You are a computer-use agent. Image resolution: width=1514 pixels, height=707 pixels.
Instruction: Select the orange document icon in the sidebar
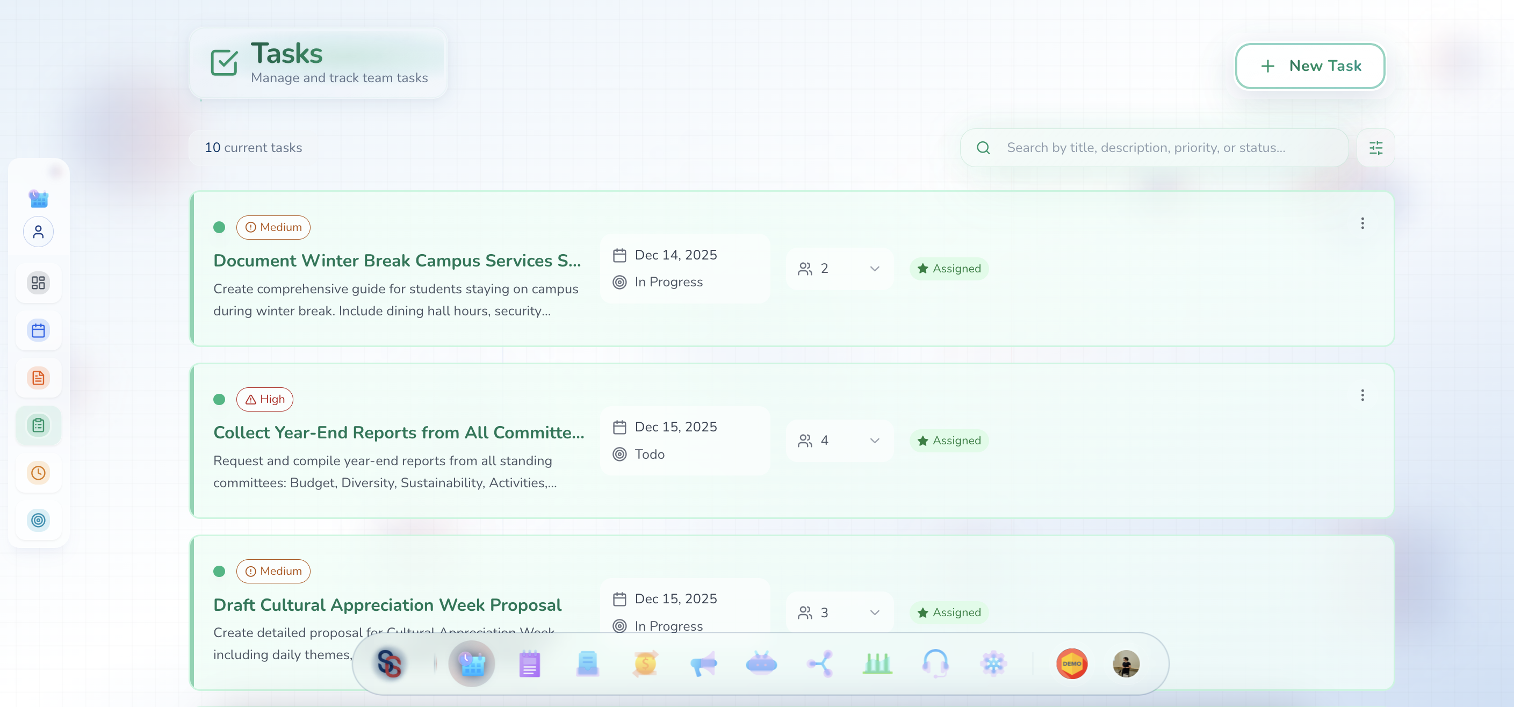pos(38,378)
